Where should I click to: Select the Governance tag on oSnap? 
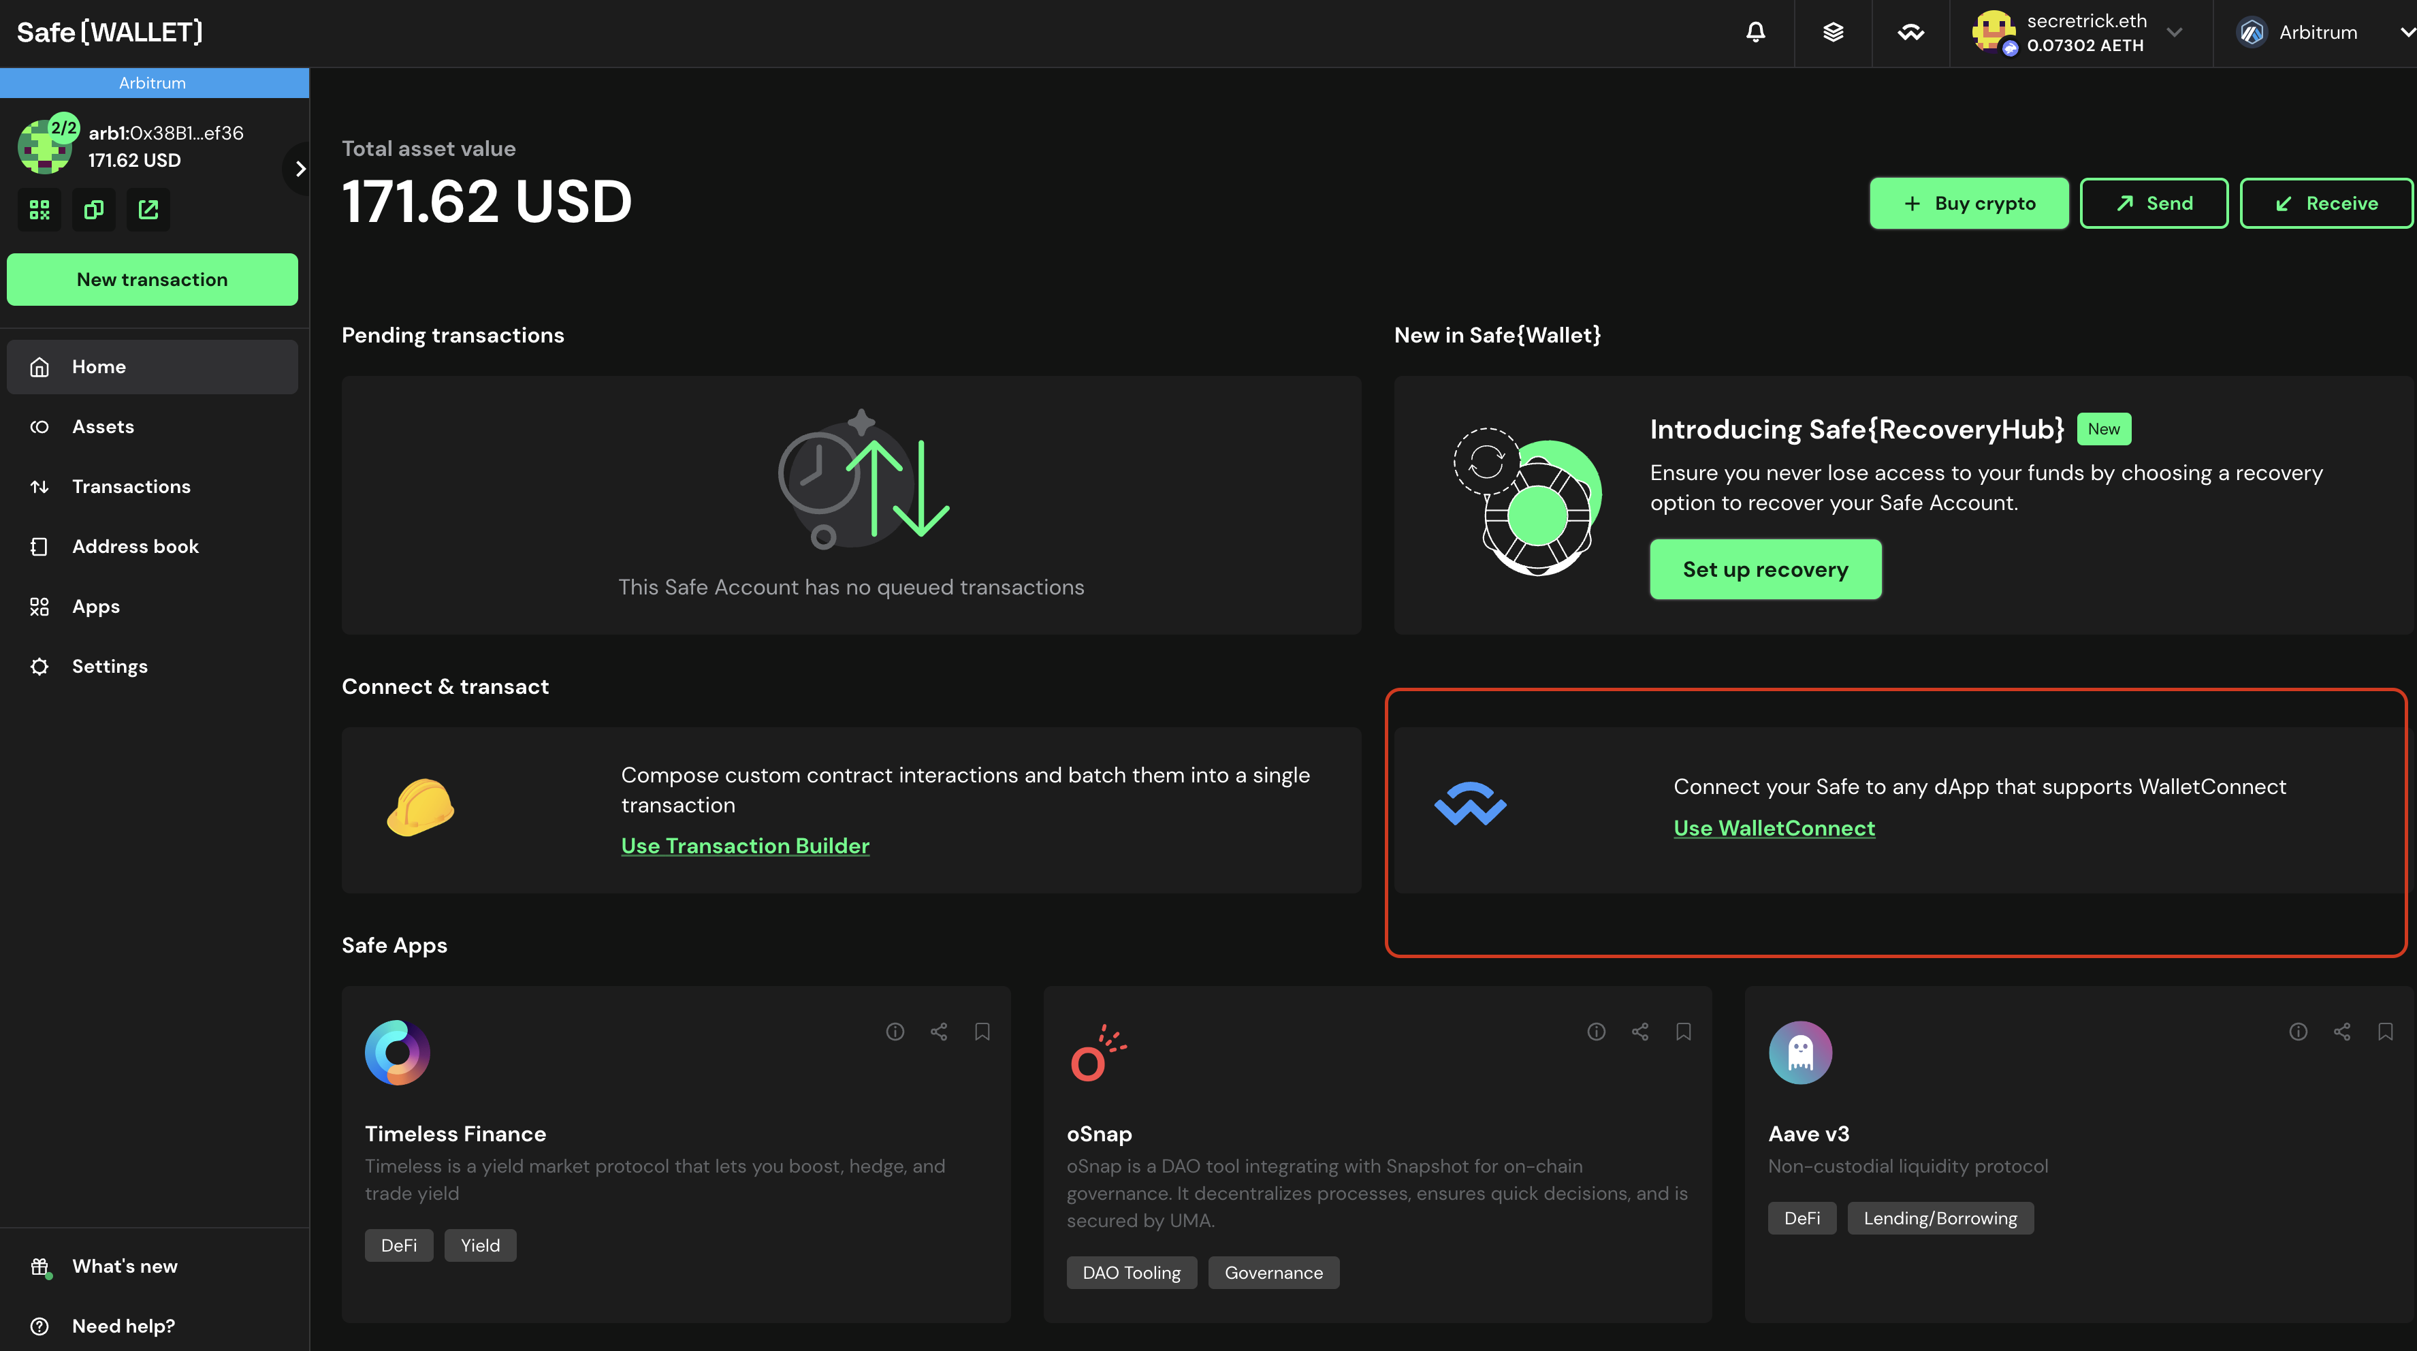click(x=1273, y=1273)
